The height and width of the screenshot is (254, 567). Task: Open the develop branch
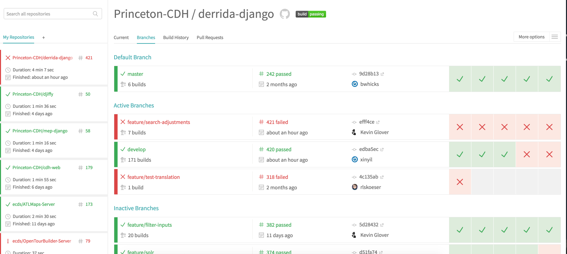137,149
